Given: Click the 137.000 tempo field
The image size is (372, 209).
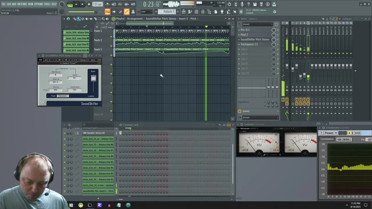Looking at the screenshot, I should 97,4.
